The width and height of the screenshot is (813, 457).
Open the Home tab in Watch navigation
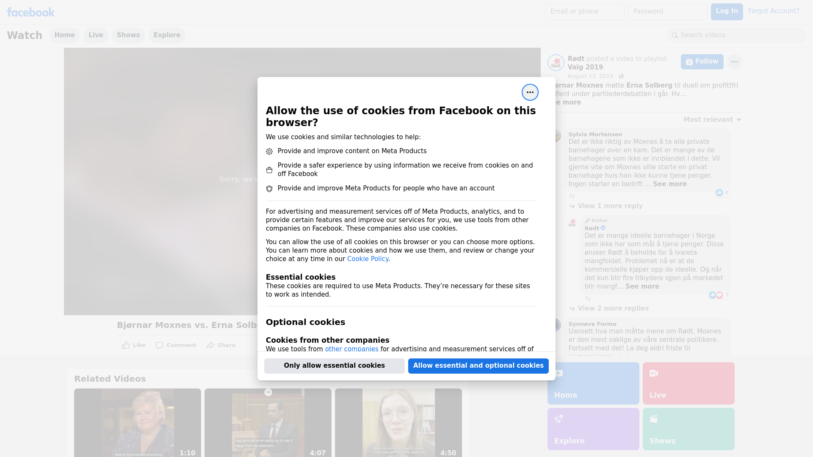(x=64, y=35)
